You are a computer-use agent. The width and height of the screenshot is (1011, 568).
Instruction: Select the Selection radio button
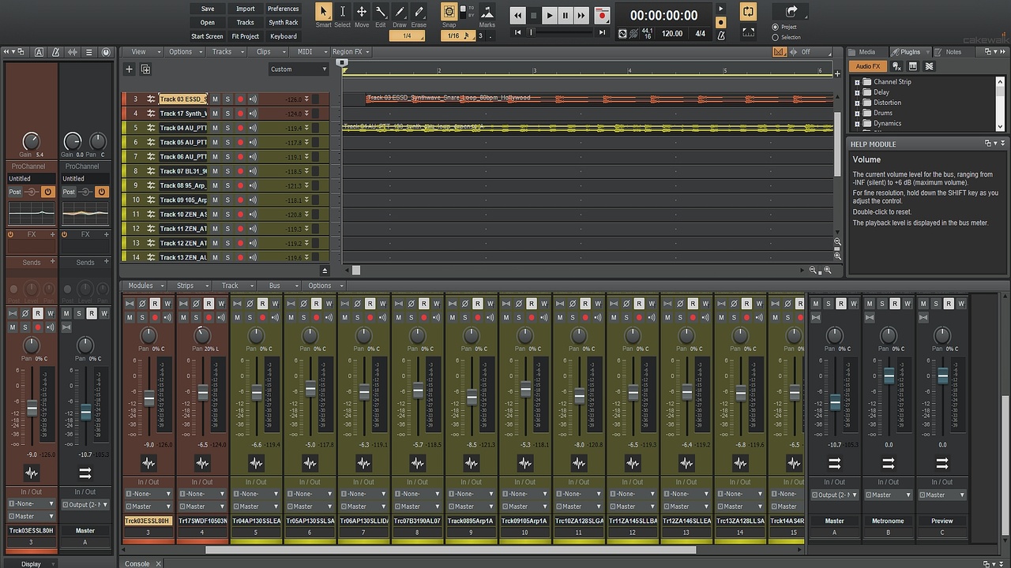click(x=776, y=37)
